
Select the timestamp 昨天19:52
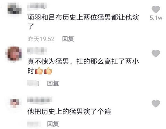41,39
